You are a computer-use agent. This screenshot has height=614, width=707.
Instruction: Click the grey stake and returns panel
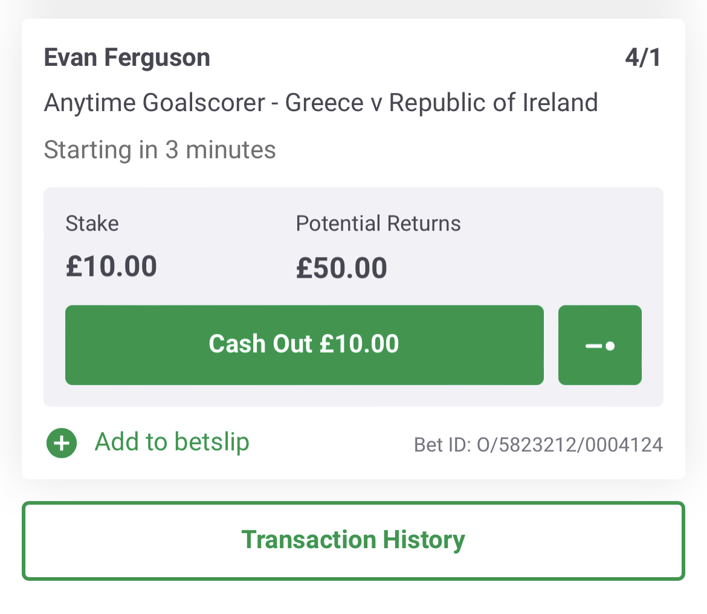click(x=353, y=297)
